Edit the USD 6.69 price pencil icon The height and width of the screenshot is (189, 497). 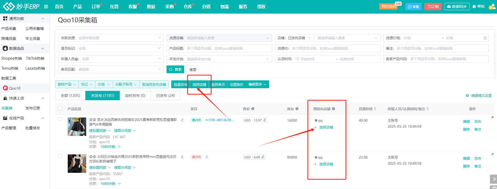click(x=263, y=157)
